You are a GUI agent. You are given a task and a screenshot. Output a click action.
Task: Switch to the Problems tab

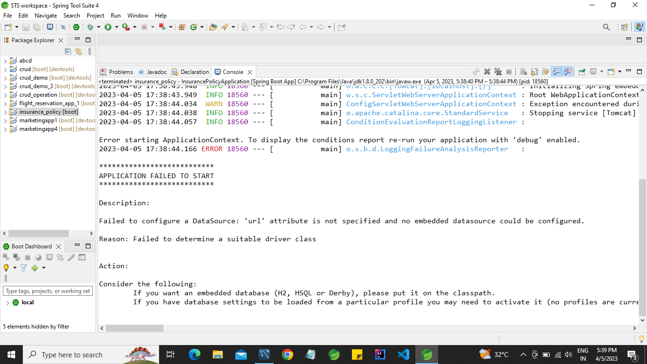117,72
